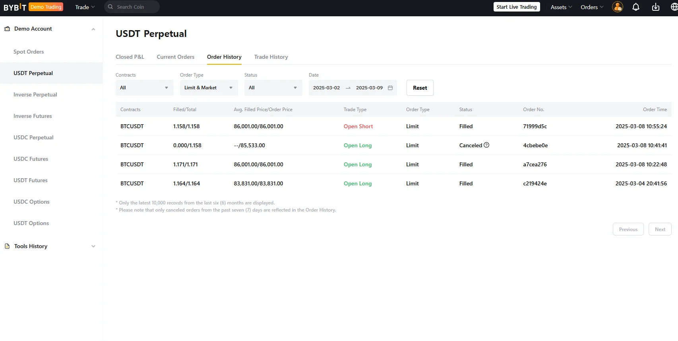The width and height of the screenshot is (678, 341).
Task: Collapse the Demo Account section
Action: tap(93, 29)
